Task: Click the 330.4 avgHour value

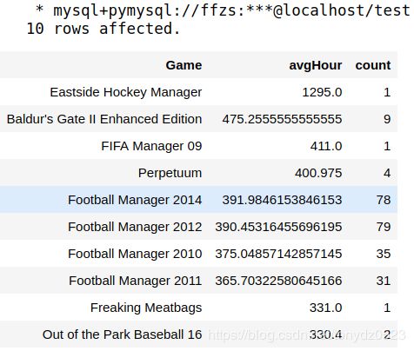Action: point(326,334)
